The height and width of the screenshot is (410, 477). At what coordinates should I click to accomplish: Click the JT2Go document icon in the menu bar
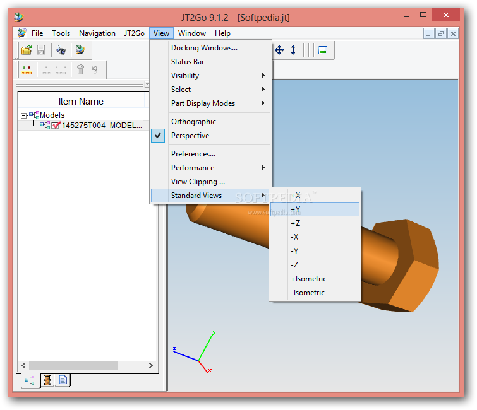tap(21, 33)
